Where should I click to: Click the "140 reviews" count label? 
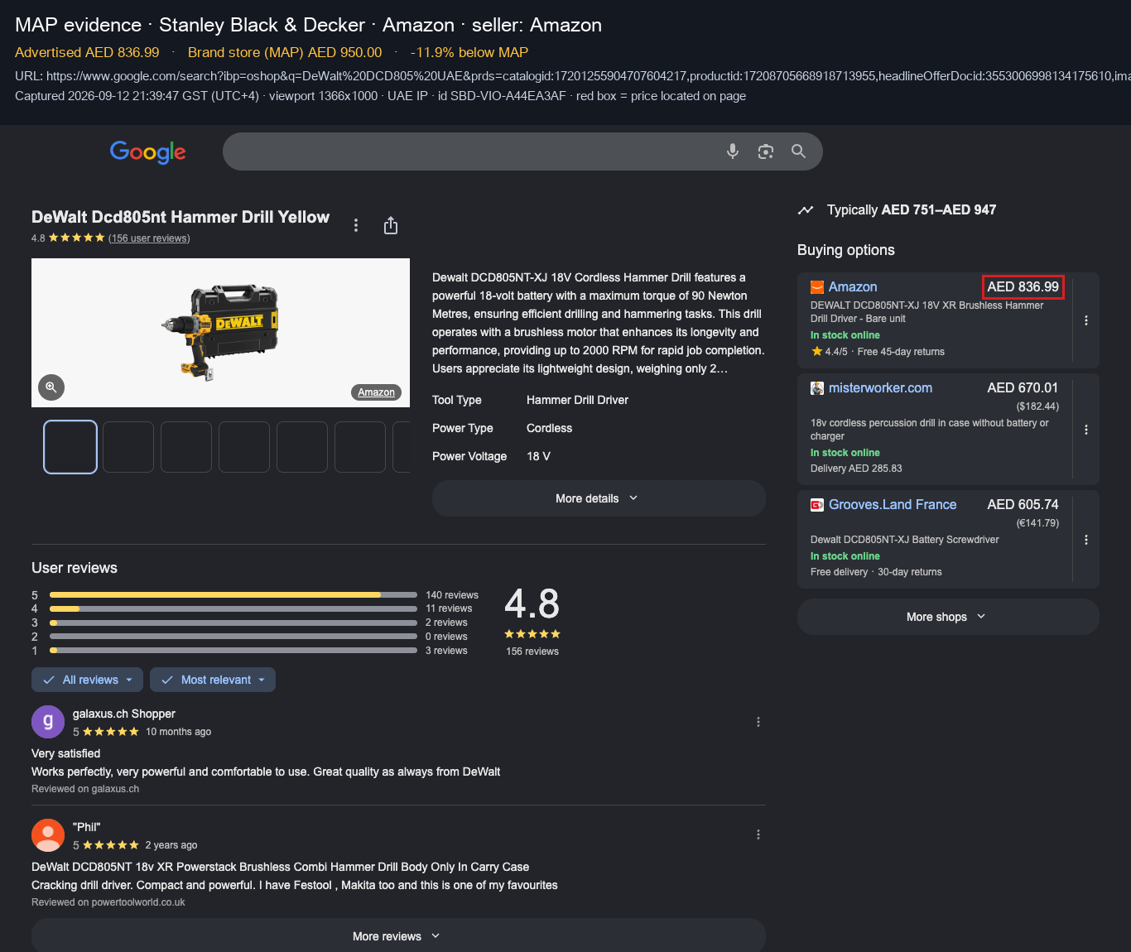pyautogui.click(x=452, y=595)
